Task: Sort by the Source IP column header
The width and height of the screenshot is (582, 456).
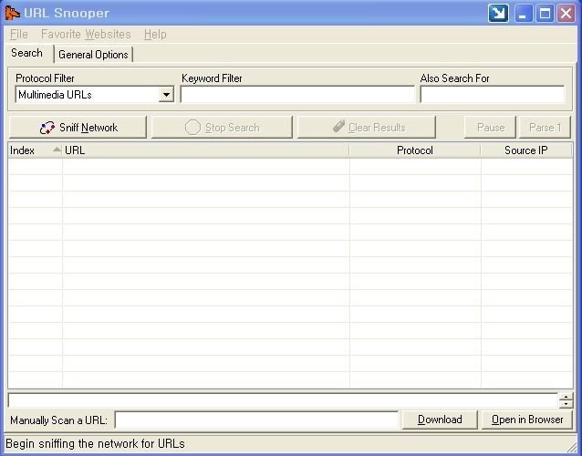Action: click(526, 150)
